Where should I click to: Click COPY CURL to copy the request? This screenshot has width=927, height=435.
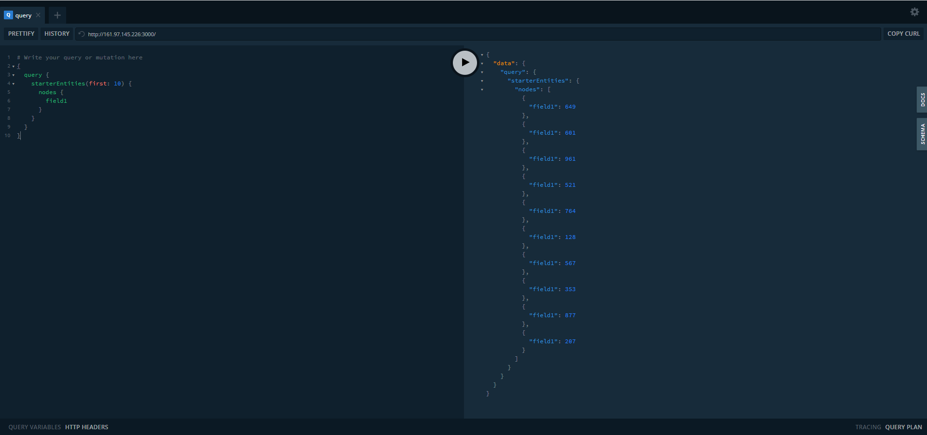coord(903,33)
